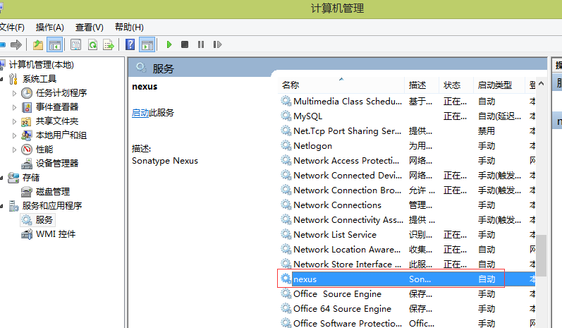The width and height of the screenshot is (562, 328).
Task: Click the forward arrow toolbar icon
Action: point(16,45)
